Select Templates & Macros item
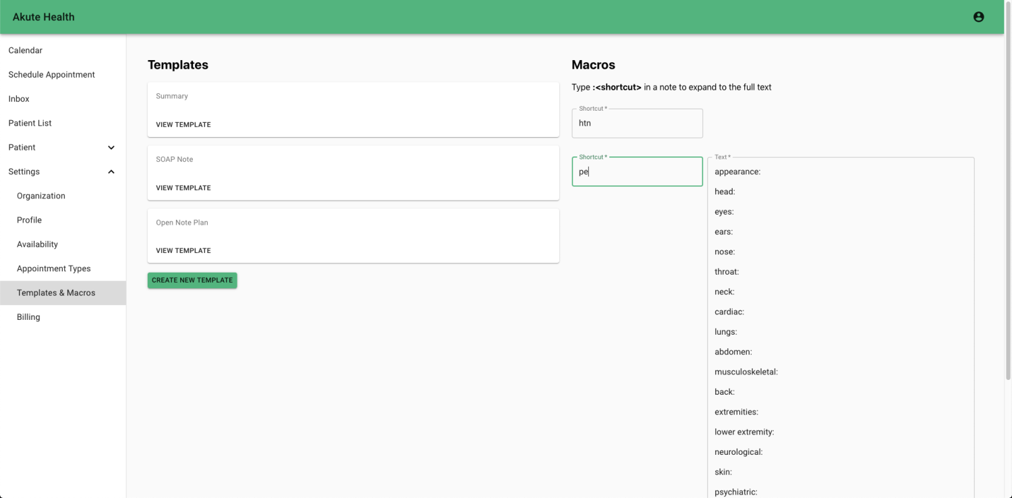This screenshot has width=1012, height=498. pos(63,293)
